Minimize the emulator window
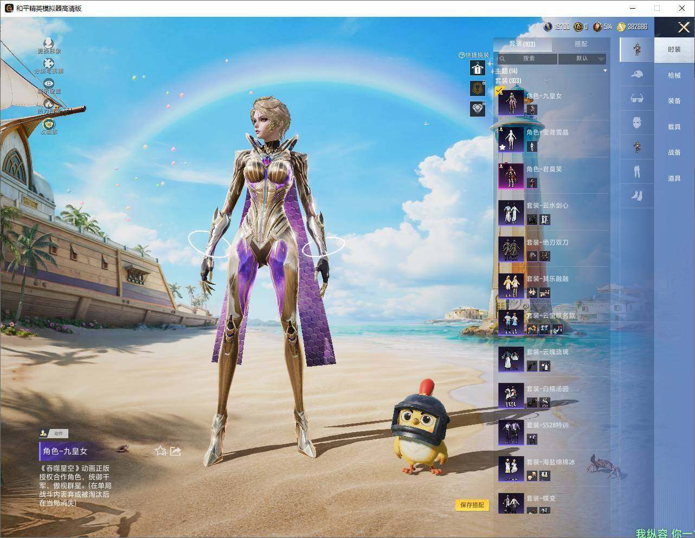 pyautogui.click(x=633, y=8)
